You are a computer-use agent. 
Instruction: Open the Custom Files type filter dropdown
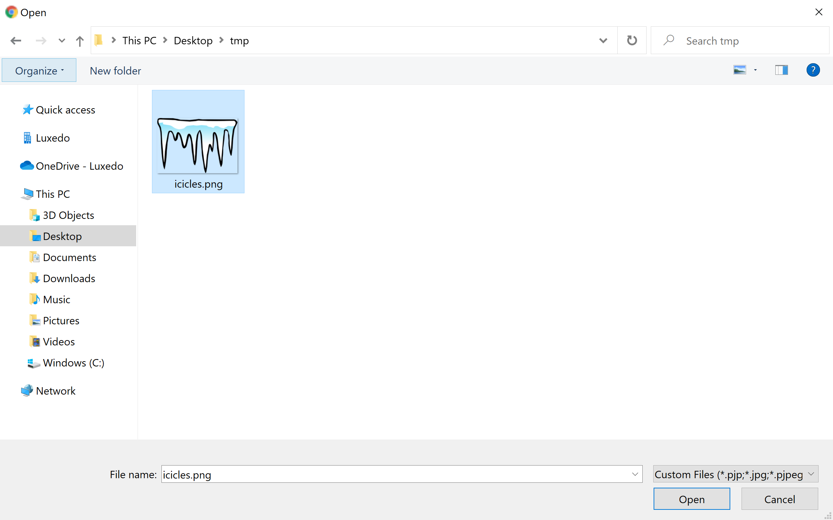click(x=735, y=474)
